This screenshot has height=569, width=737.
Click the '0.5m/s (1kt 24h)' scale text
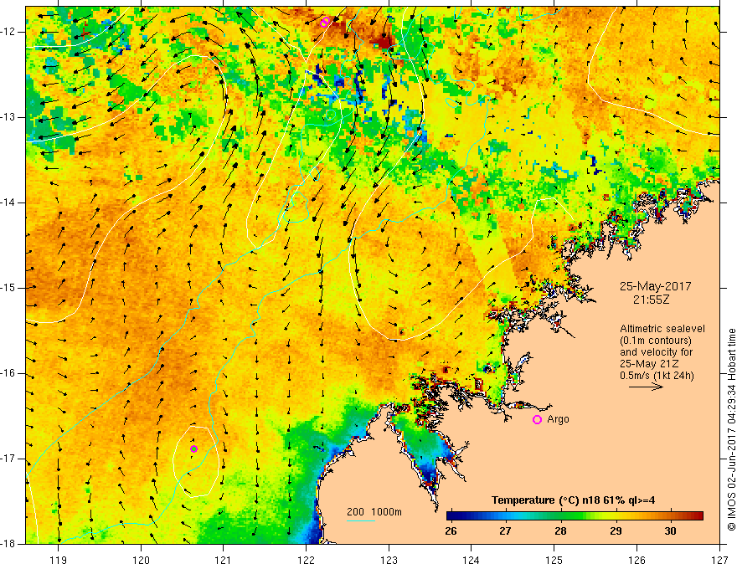coord(657,375)
